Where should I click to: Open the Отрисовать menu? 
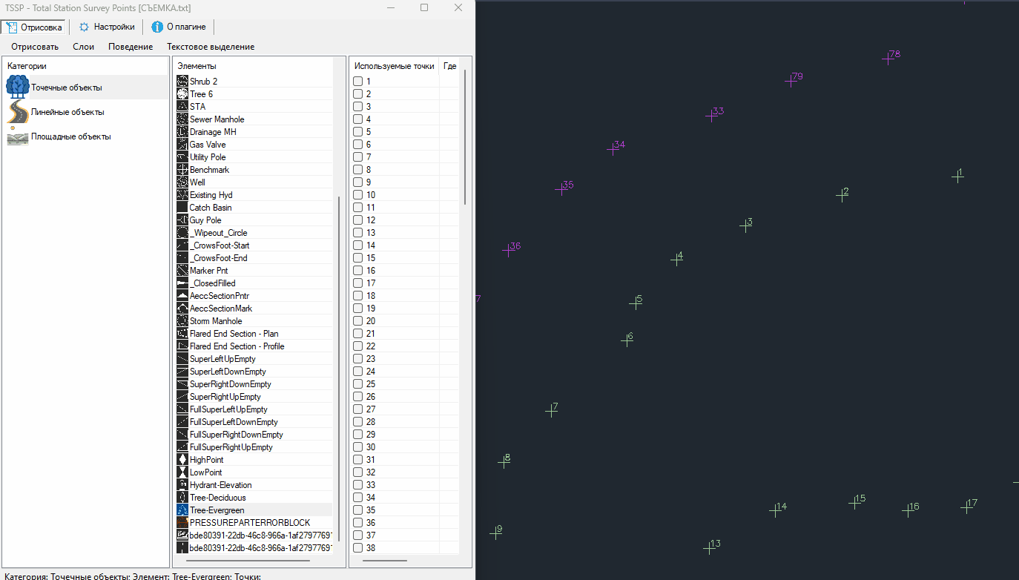click(35, 47)
